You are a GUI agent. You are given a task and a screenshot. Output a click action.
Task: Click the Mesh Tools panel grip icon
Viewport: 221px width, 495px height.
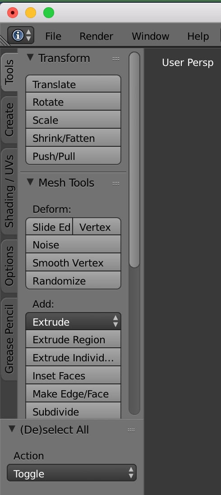116,183
